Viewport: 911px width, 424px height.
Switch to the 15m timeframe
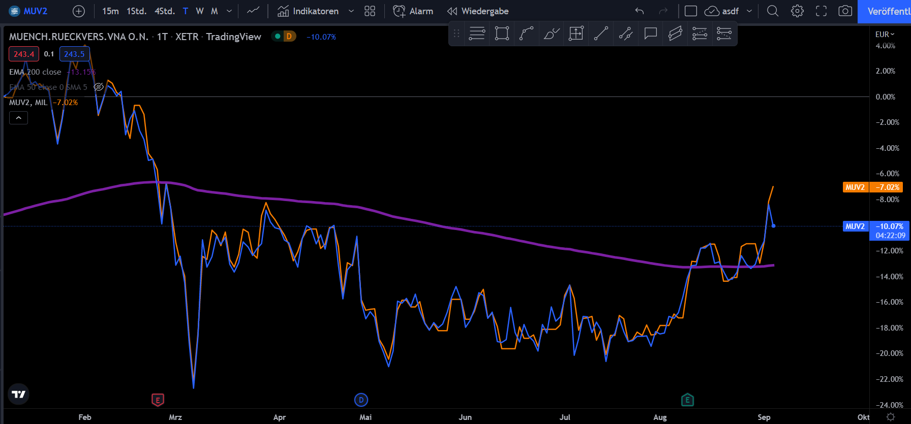(110, 11)
